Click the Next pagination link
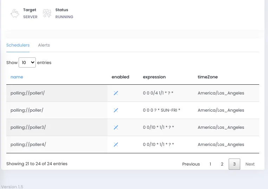 point(250,164)
